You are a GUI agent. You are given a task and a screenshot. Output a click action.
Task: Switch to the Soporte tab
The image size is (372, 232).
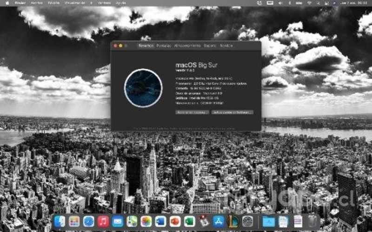(210, 45)
